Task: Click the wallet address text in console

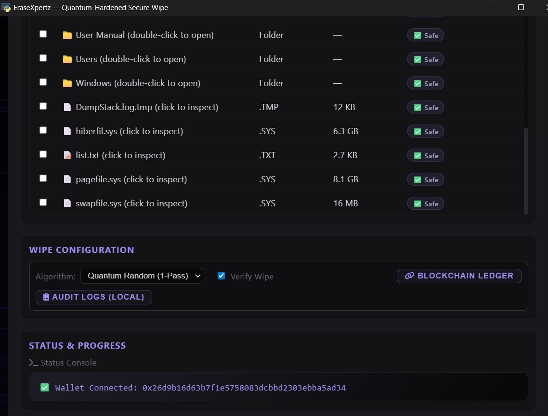Action: (244, 388)
